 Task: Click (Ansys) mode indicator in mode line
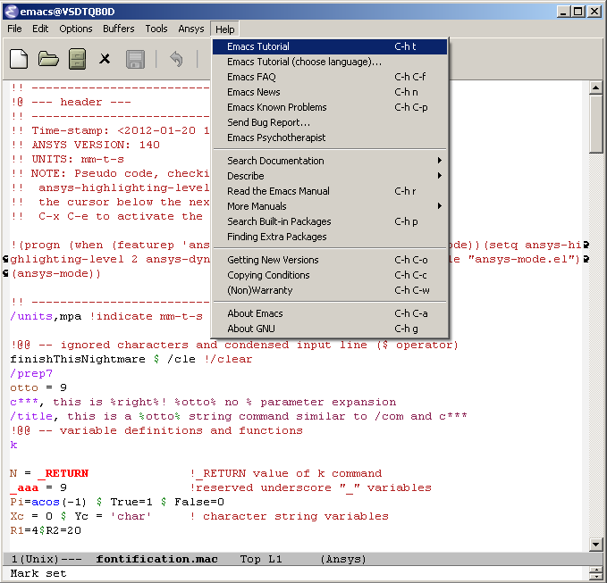tap(343, 559)
